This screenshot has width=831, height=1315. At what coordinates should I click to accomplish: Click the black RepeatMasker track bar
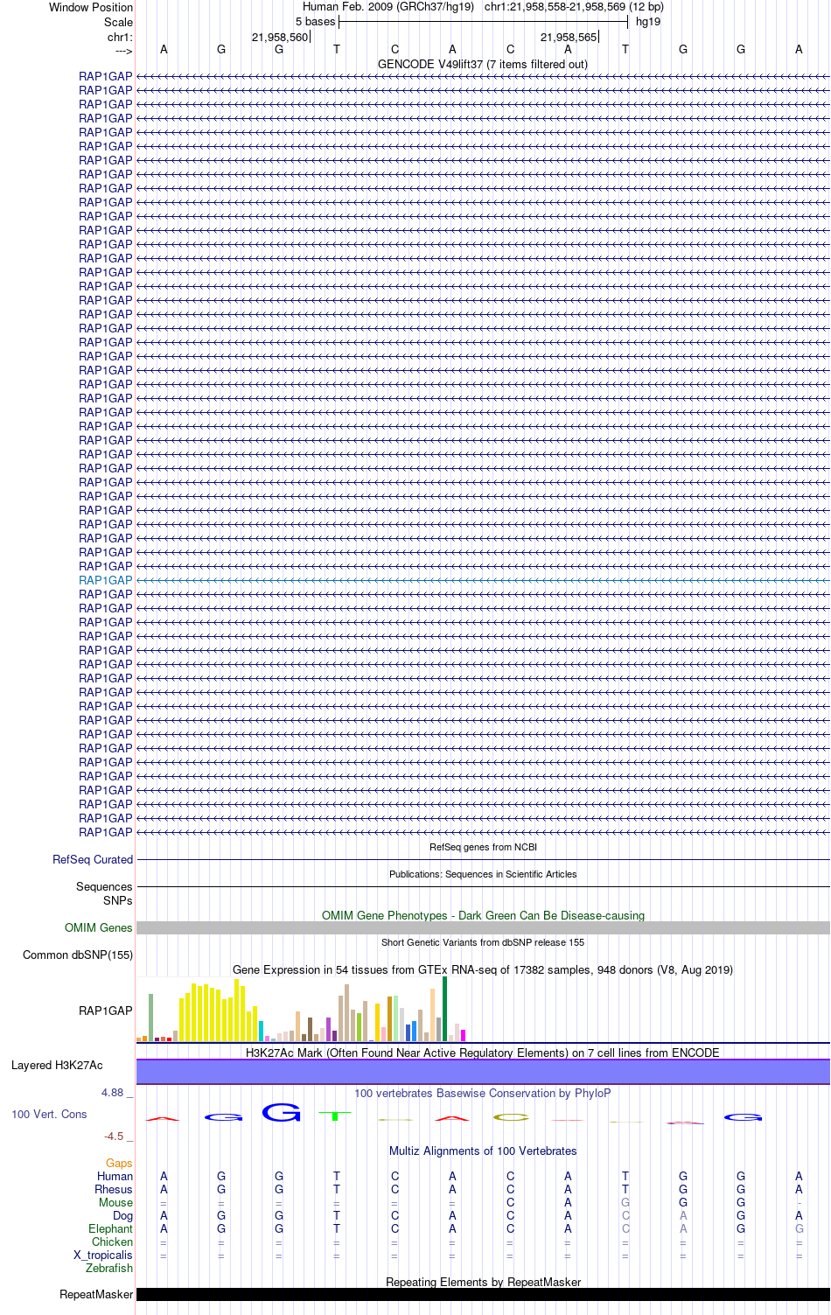pos(483,1294)
